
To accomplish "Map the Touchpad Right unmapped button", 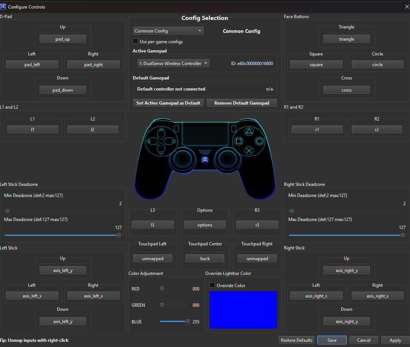I will [x=257, y=258].
